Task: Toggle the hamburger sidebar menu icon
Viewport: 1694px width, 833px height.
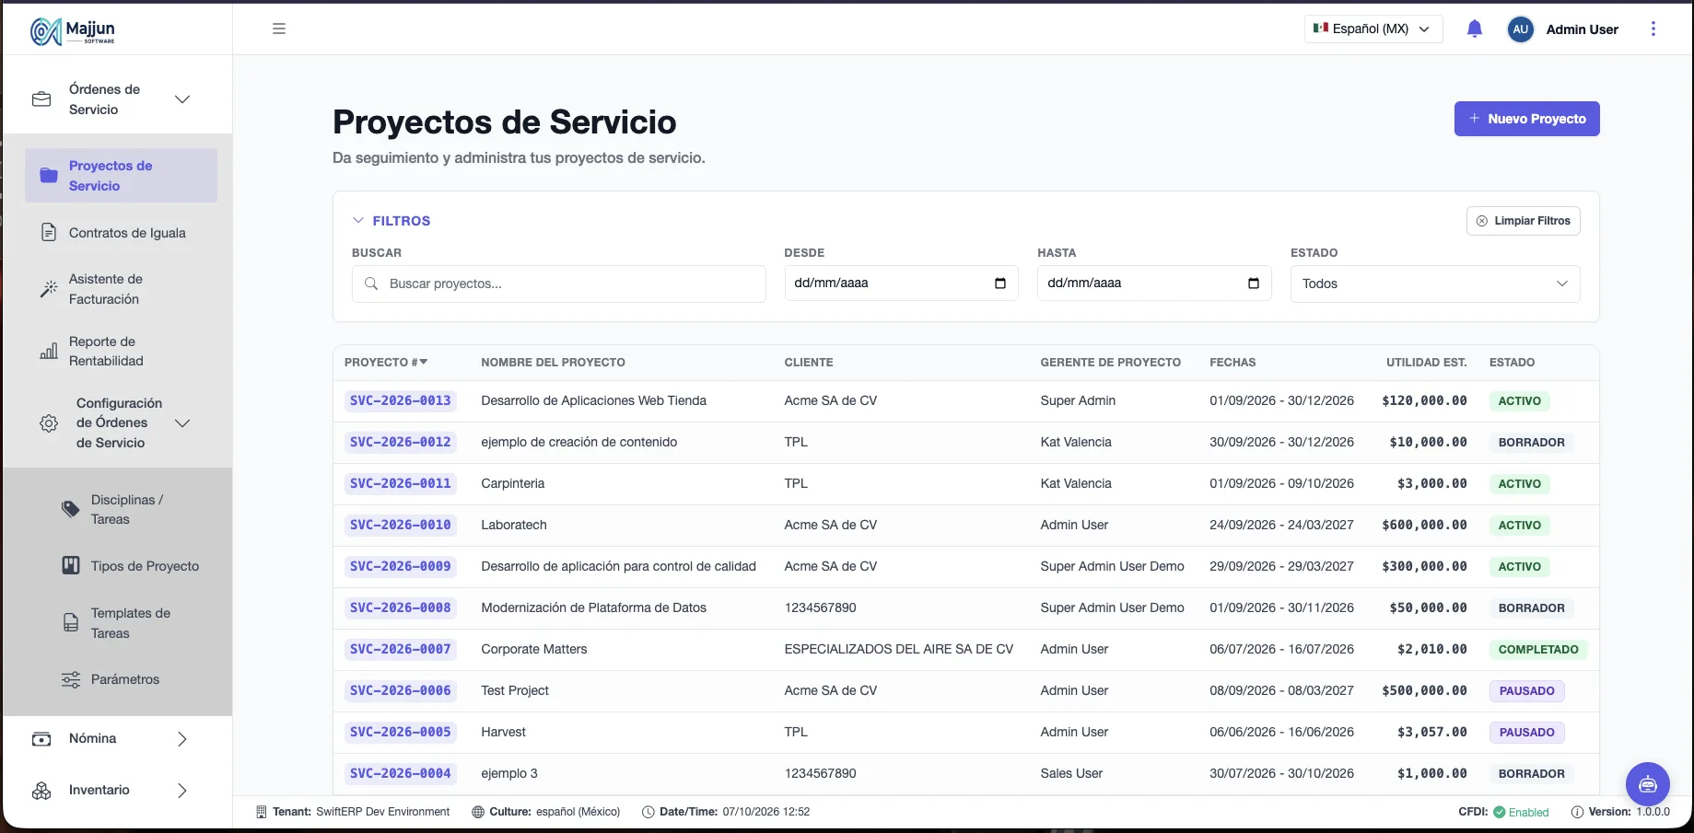Action: point(279,29)
